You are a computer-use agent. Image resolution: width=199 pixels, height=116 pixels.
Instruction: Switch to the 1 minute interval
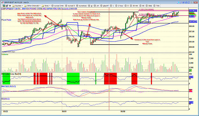click(112, 6)
